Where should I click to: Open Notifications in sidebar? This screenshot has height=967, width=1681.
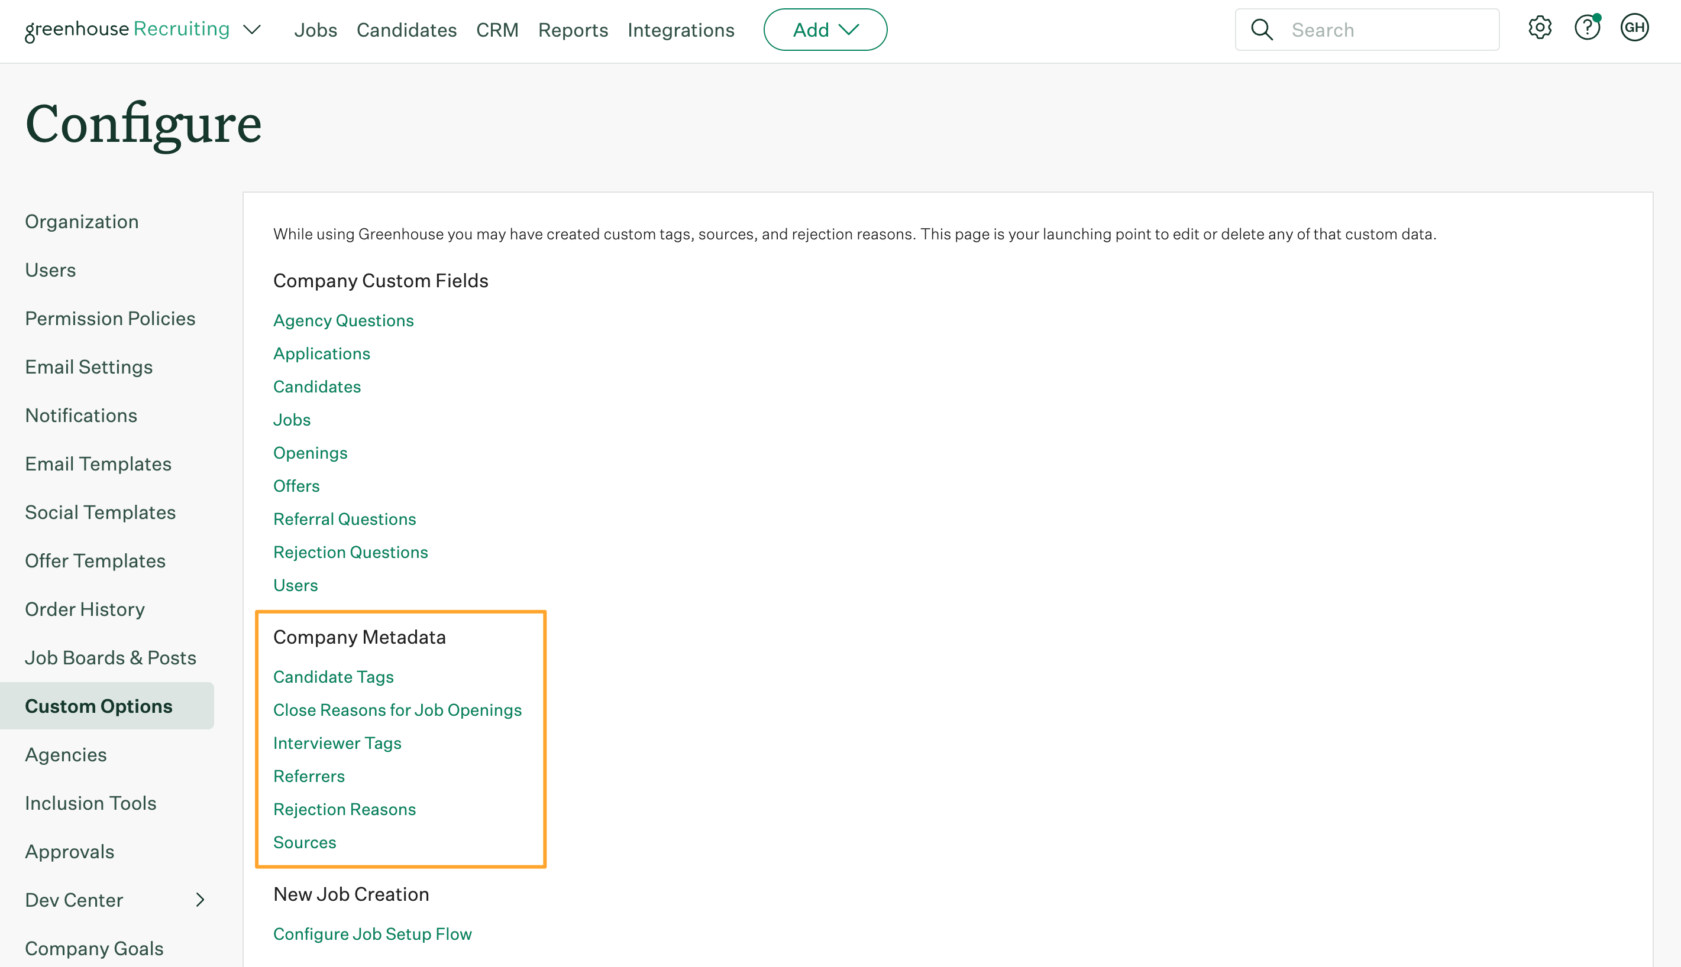[x=81, y=416]
